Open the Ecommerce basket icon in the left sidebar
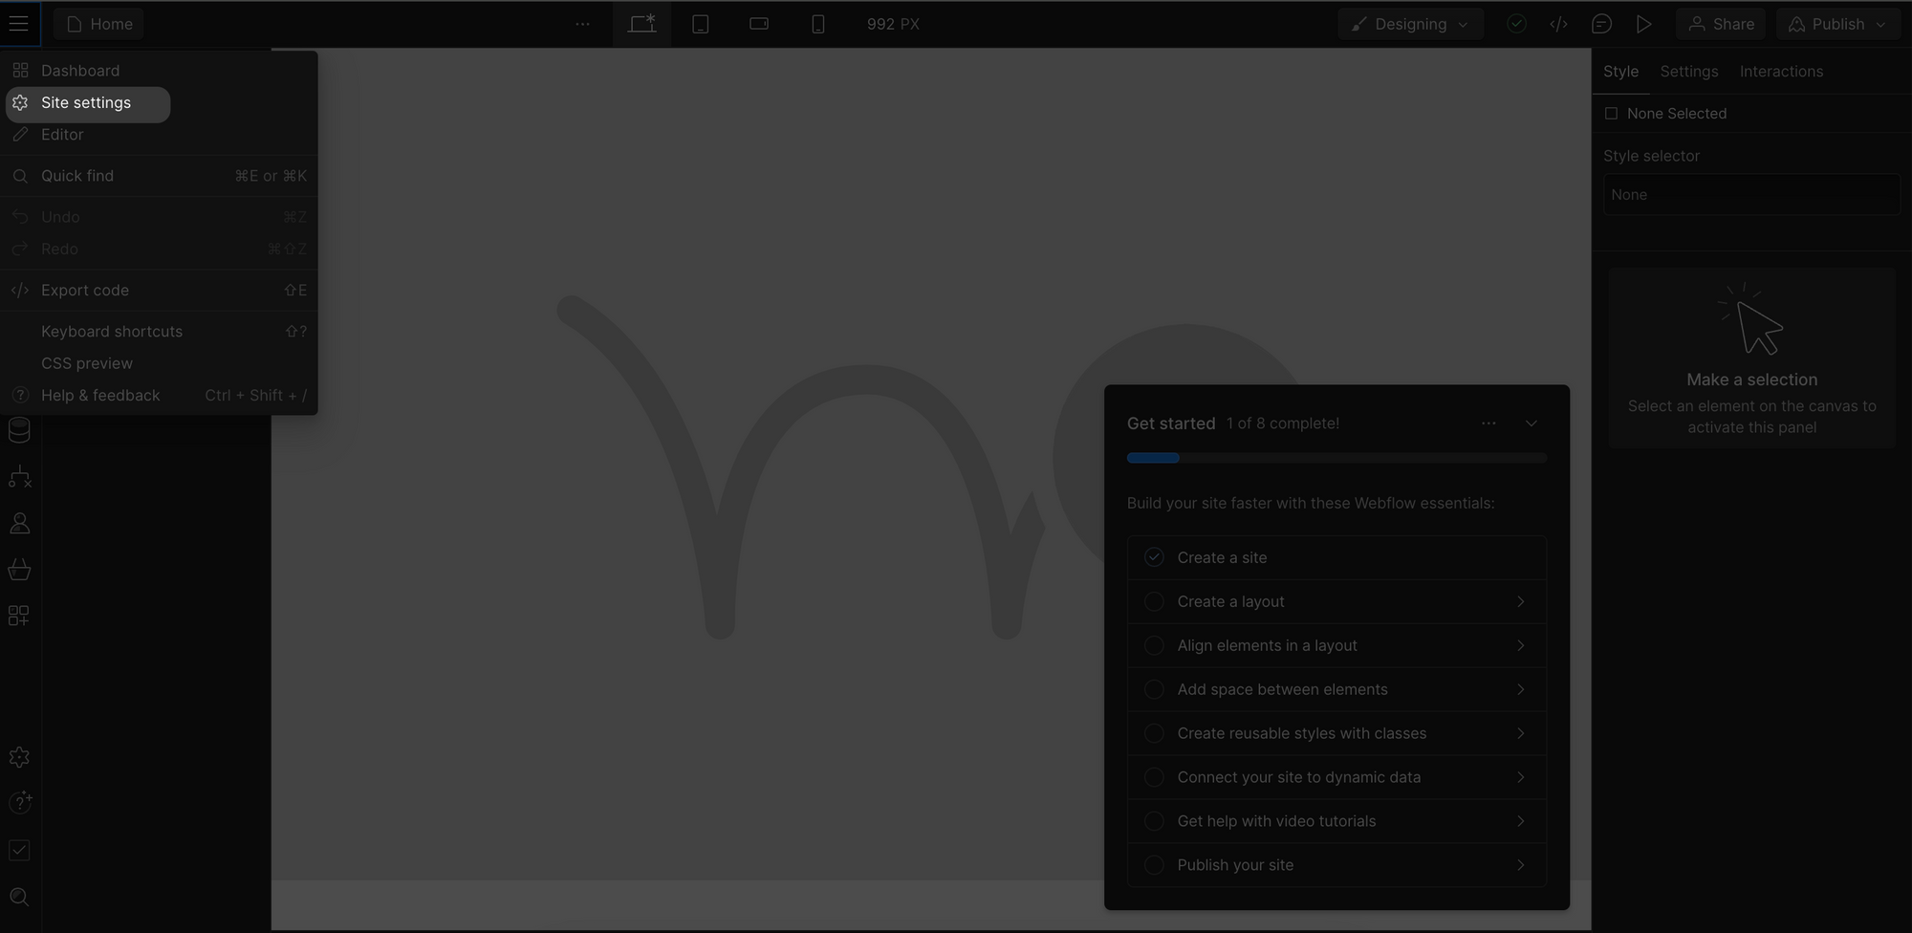 19,570
